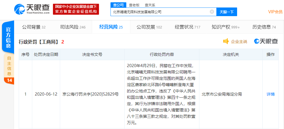Click the 天眼查 watermark logo on right
Viewport: 284px width, 129px height.
[266, 41]
